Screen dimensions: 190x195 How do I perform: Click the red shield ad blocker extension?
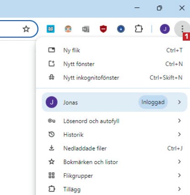pos(103,29)
